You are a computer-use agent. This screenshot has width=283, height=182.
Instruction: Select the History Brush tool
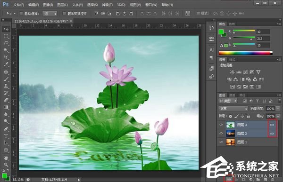[x=6, y=93]
